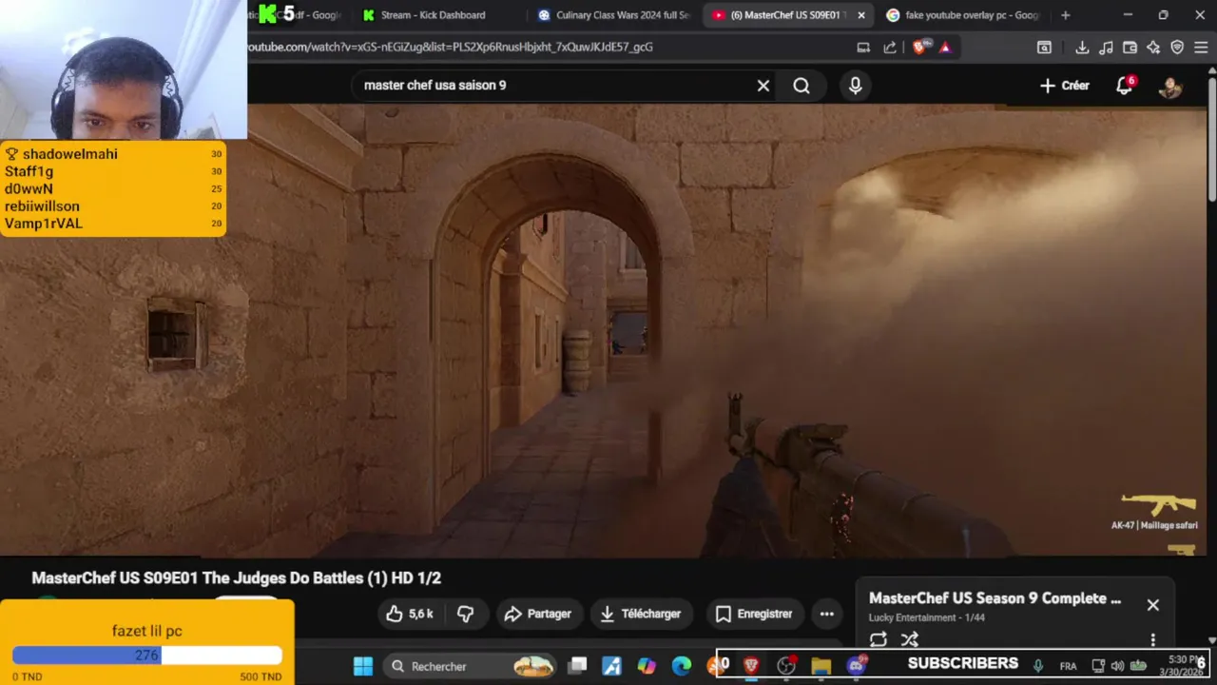
Task: Open the Brave Rewards triangle icon
Action: click(945, 48)
